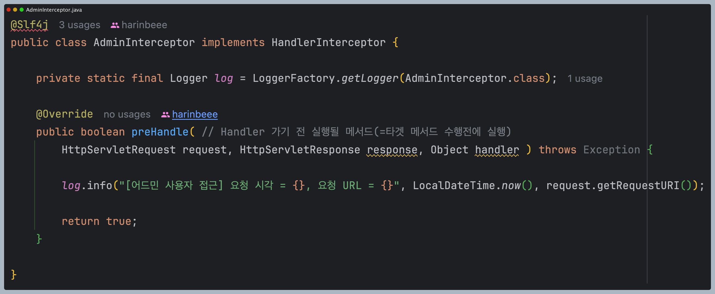Show the '1 usage' hint for log

[585, 79]
